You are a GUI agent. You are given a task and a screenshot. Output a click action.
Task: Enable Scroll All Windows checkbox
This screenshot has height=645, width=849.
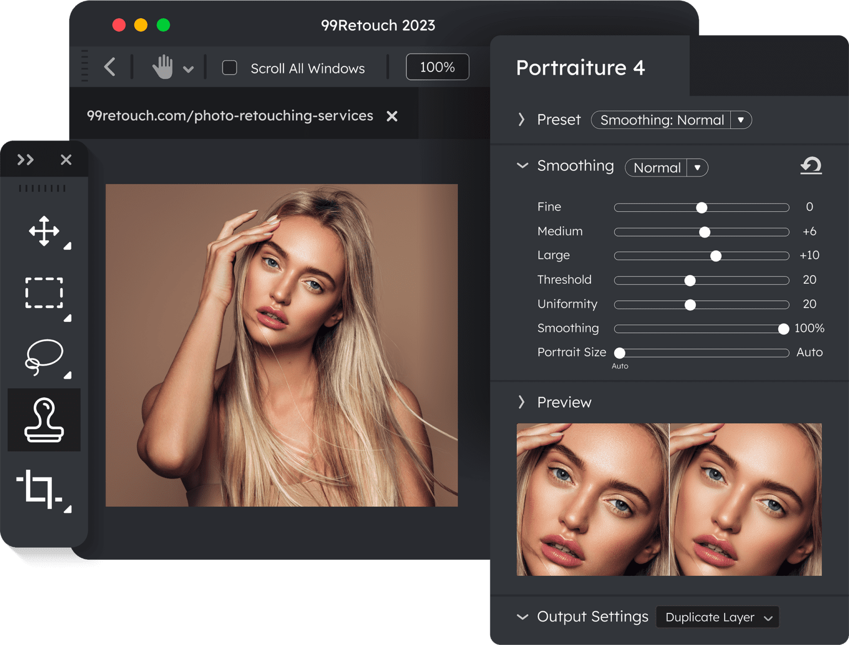click(229, 67)
